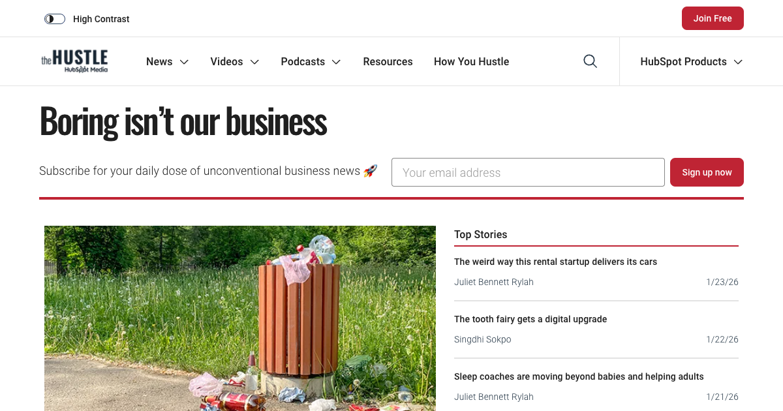783x411 pixels.
Task: Expand the HubSpot Products menu
Action: tap(692, 61)
